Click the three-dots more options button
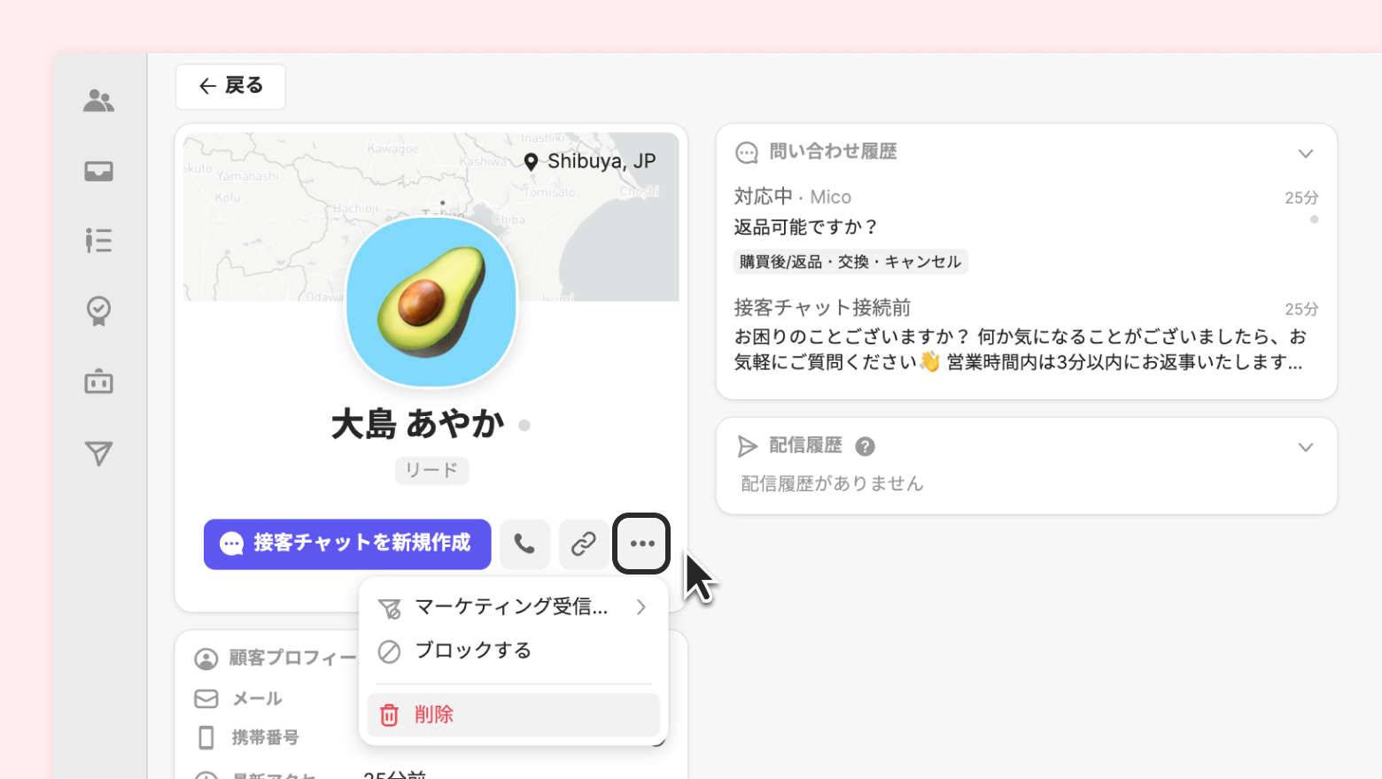1382x779 pixels. tap(641, 544)
